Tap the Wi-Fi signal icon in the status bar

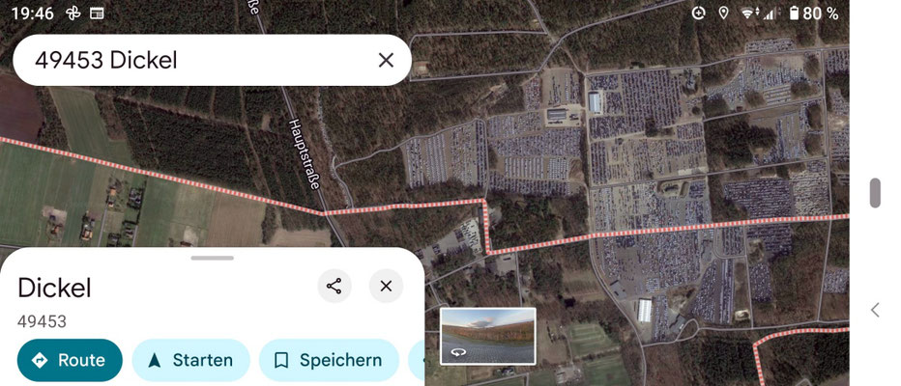749,13
